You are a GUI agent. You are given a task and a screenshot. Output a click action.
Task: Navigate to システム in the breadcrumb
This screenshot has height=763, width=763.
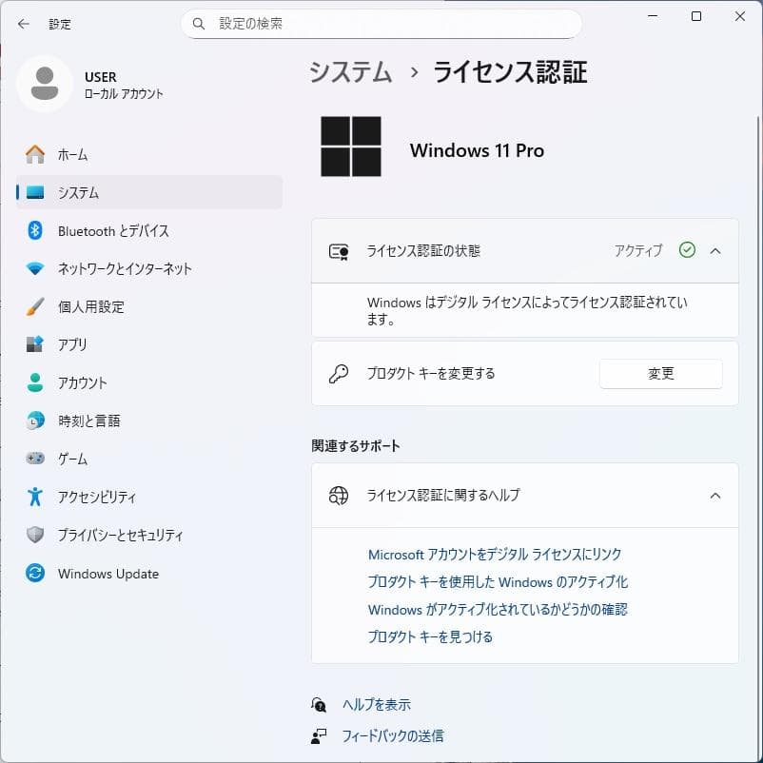(350, 71)
